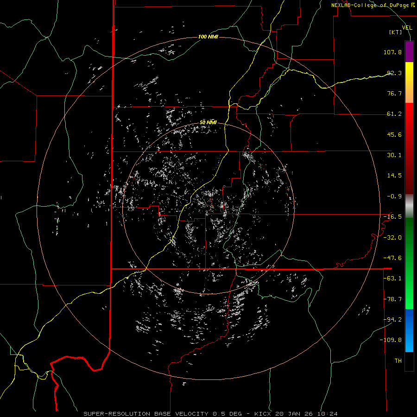Click the 50 NMI range ring label
This screenshot has width=417, height=417.
point(208,122)
